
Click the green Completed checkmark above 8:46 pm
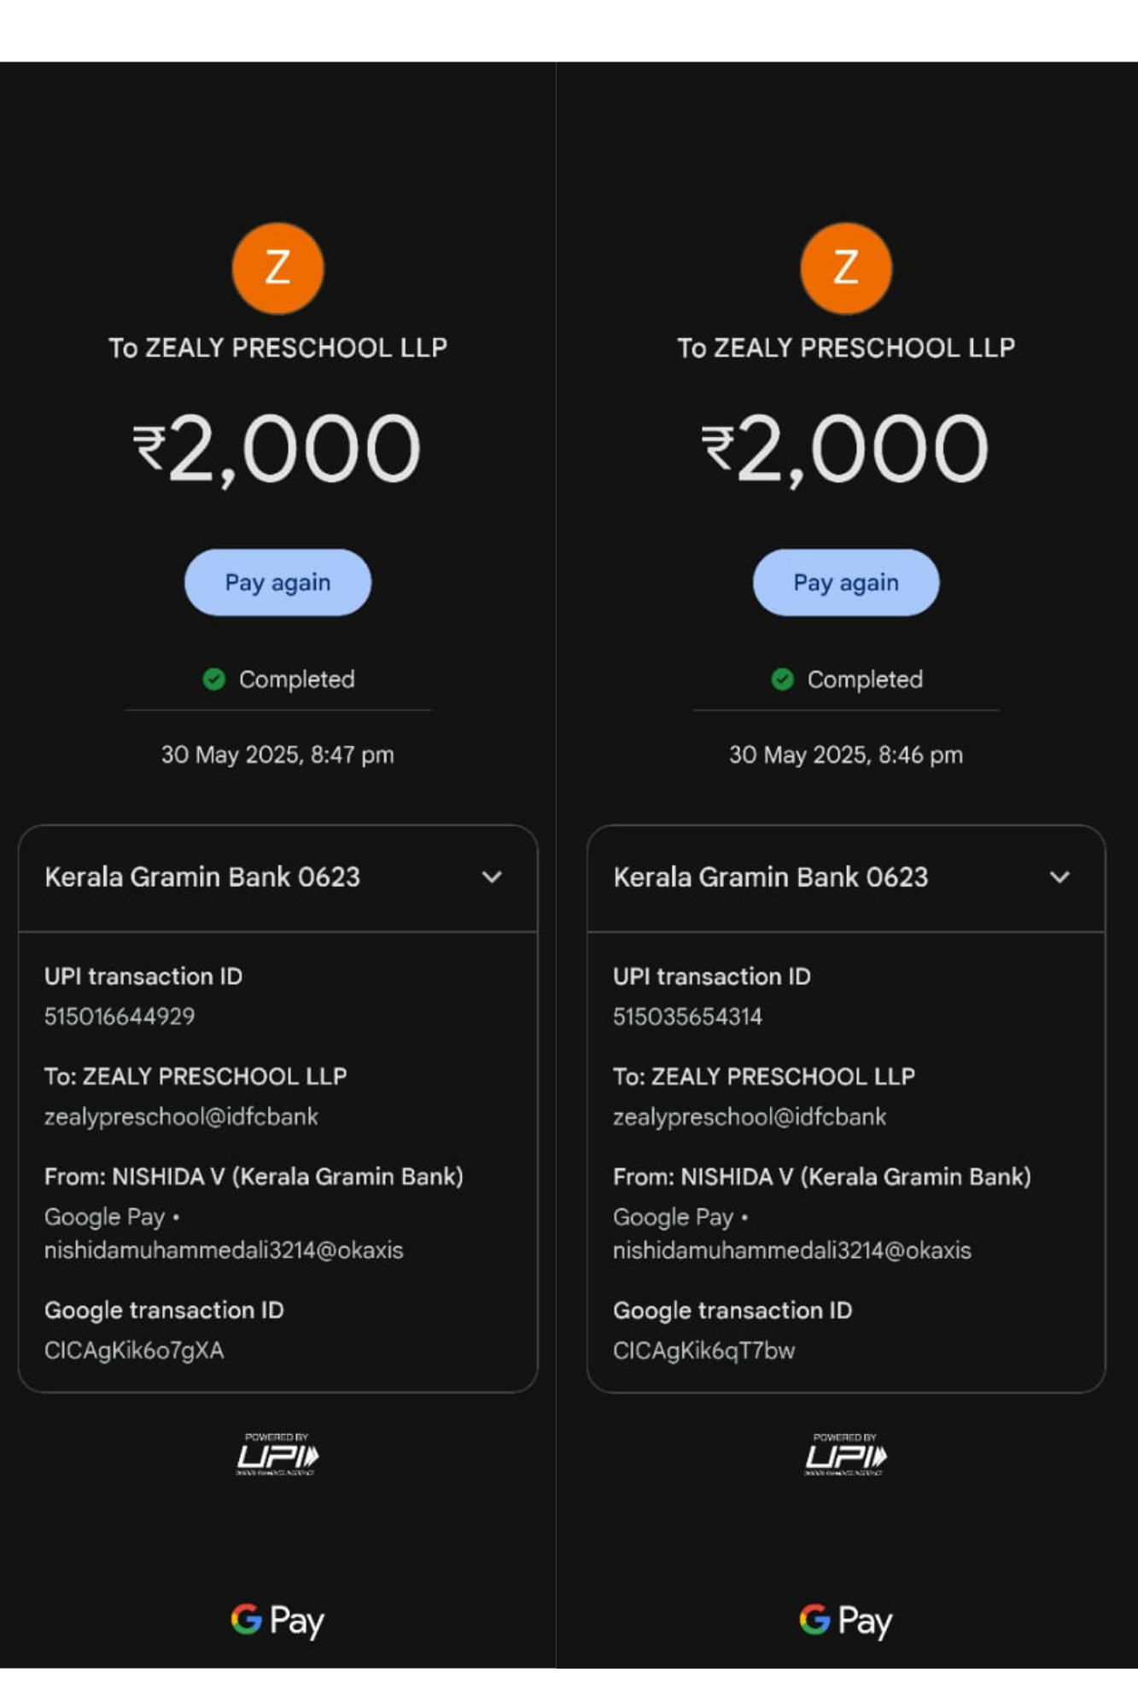click(x=782, y=679)
